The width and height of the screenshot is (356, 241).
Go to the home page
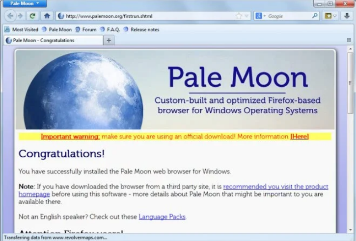pos(47,16)
